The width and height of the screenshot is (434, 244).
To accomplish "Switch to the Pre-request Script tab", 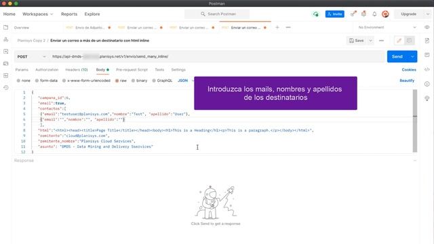I will click(132, 70).
